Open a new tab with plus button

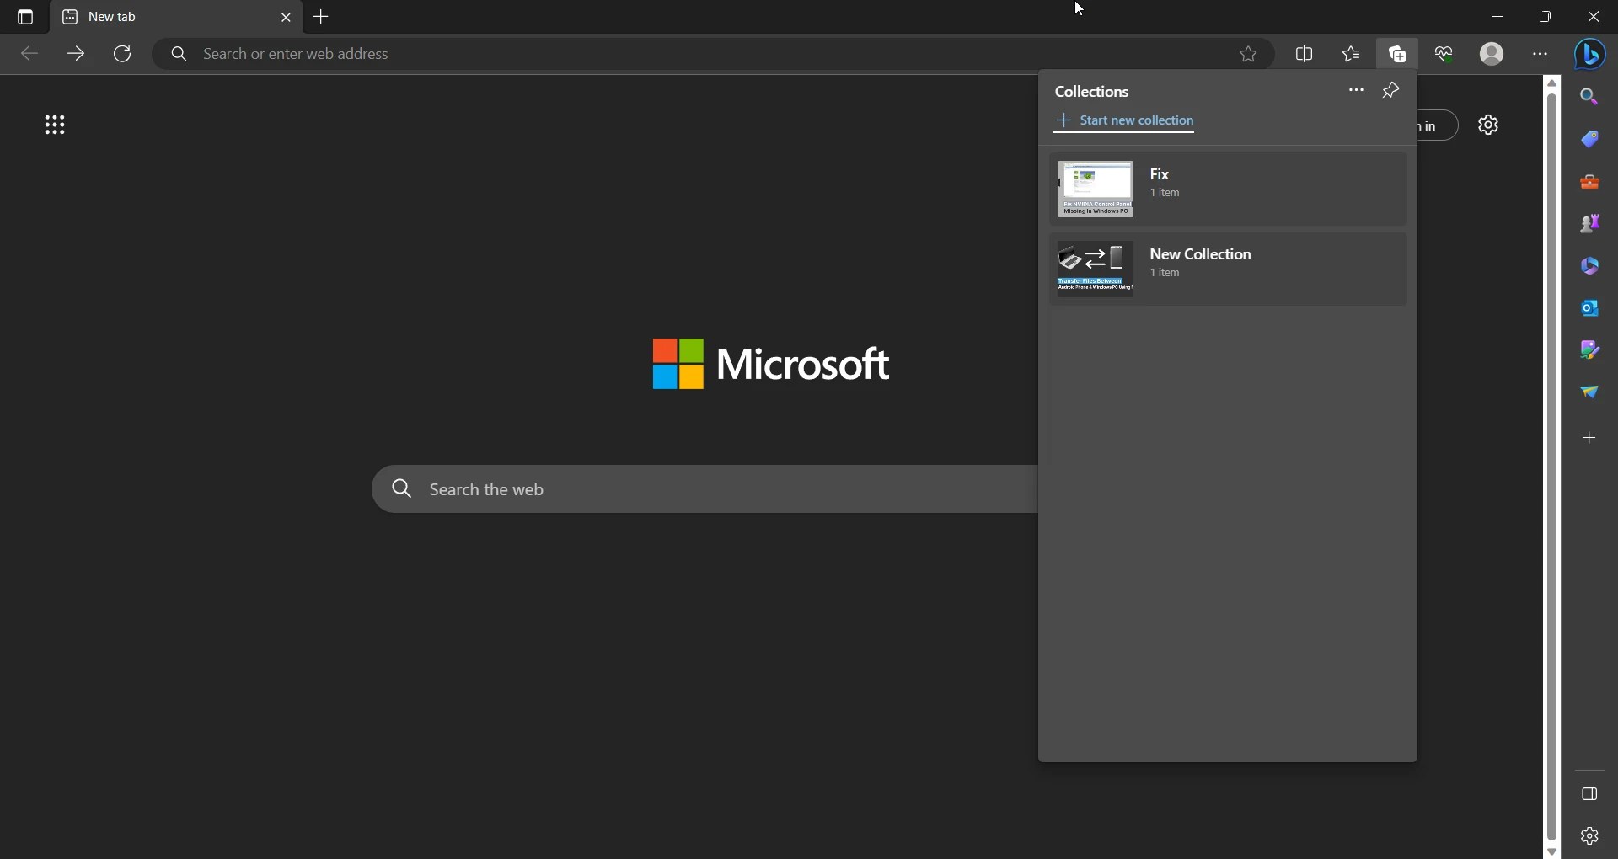click(323, 17)
